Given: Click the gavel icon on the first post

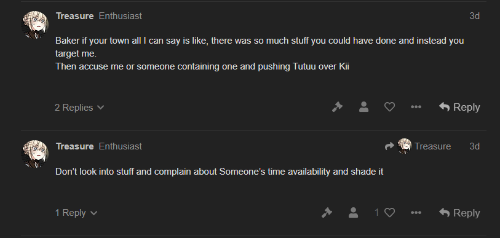Looking at the screenshot, I should click(337, 107).
